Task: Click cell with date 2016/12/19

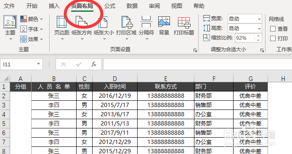Action: 115,96
